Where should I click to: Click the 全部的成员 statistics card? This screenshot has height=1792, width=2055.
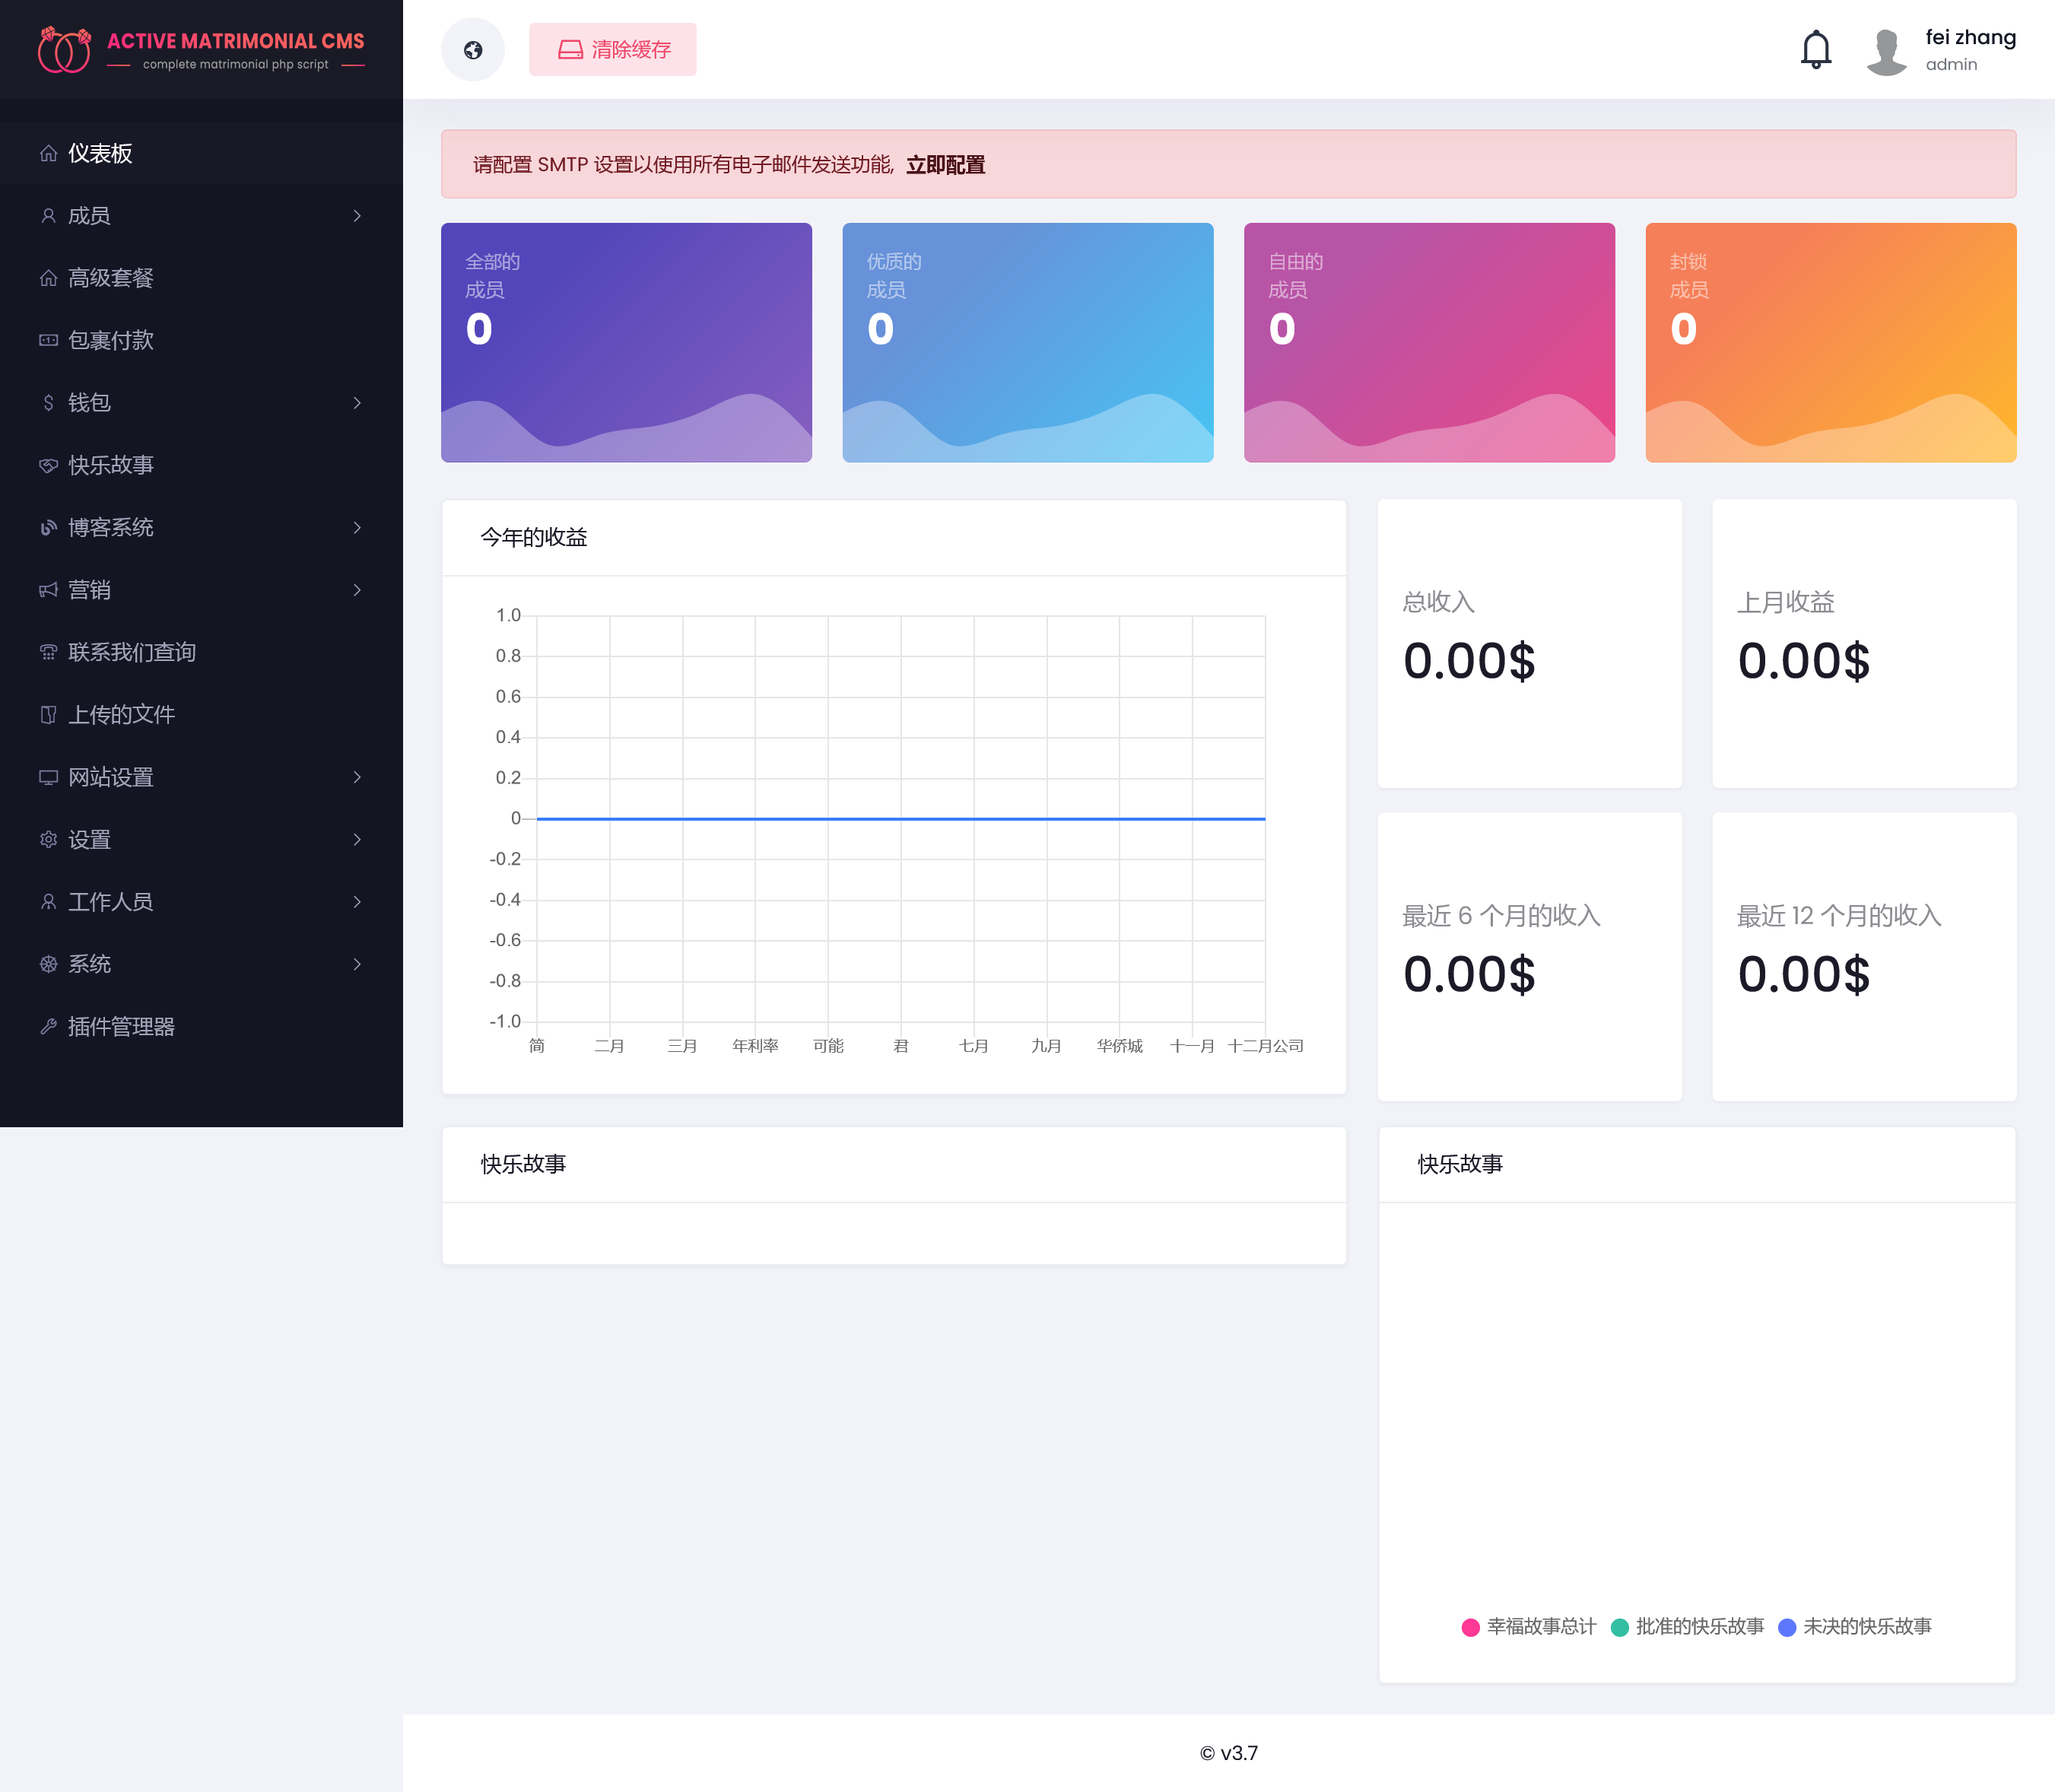(626, 342)
